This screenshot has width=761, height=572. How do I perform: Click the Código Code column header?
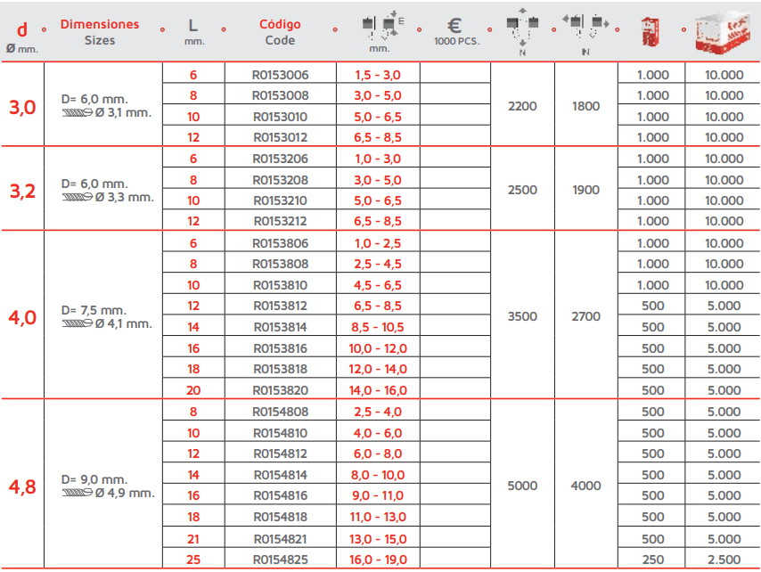(280, 32)
